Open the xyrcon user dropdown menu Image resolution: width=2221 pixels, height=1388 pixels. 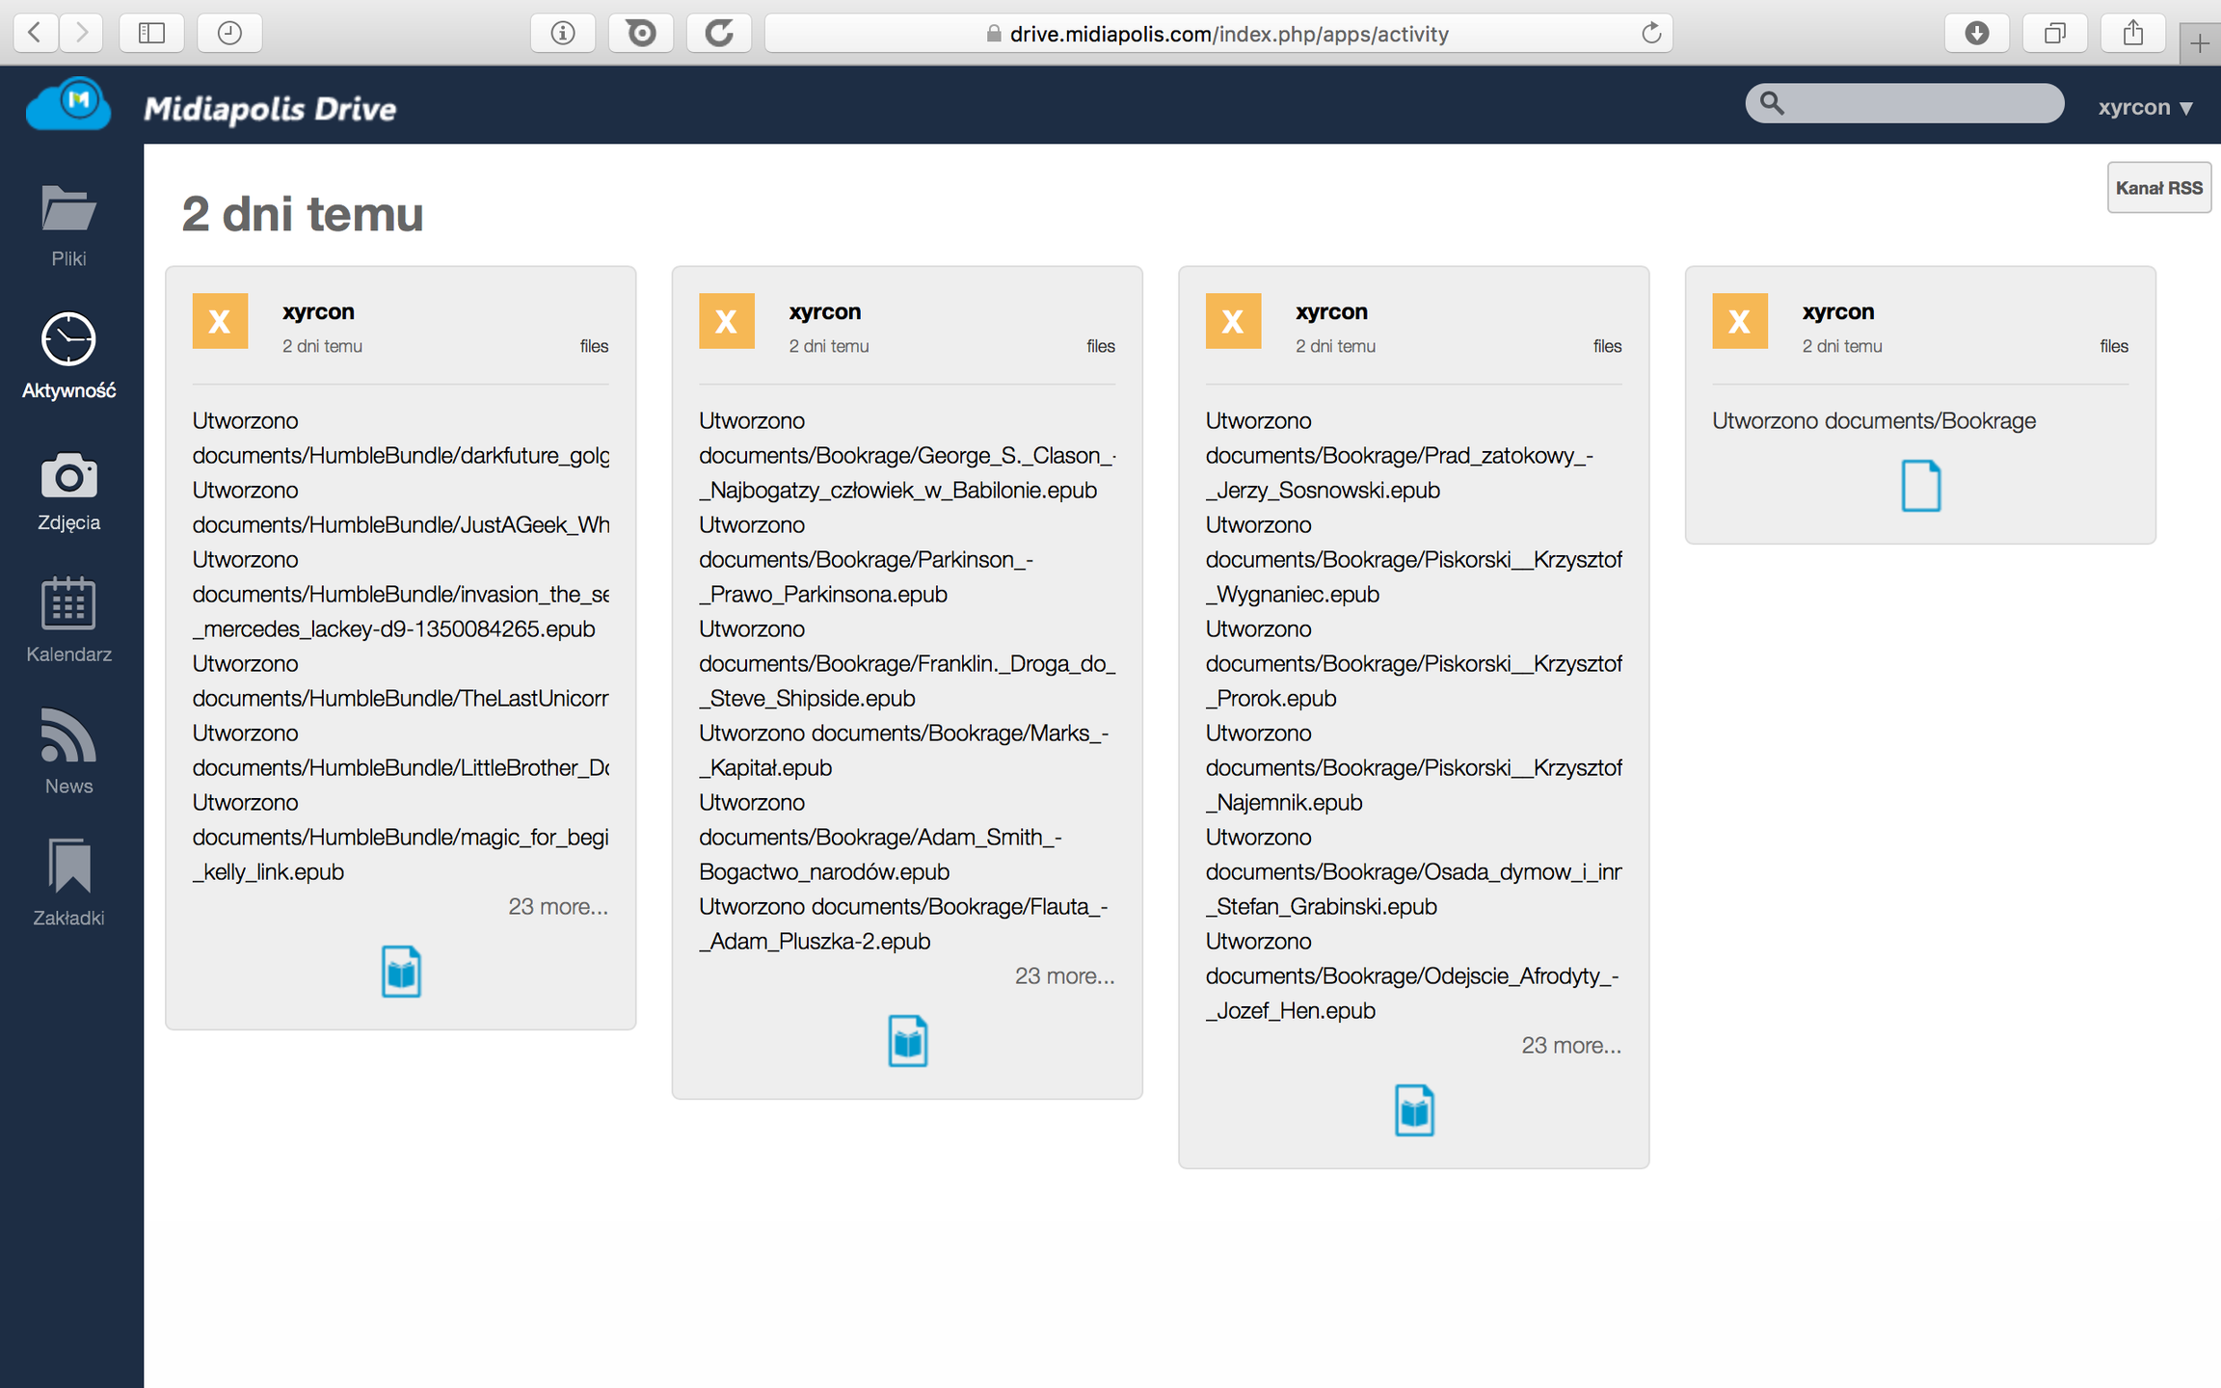(x=2146, y=107)
